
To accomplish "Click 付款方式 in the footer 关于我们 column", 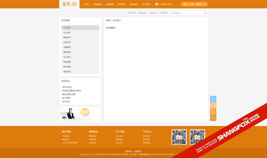I will (119, 143).
